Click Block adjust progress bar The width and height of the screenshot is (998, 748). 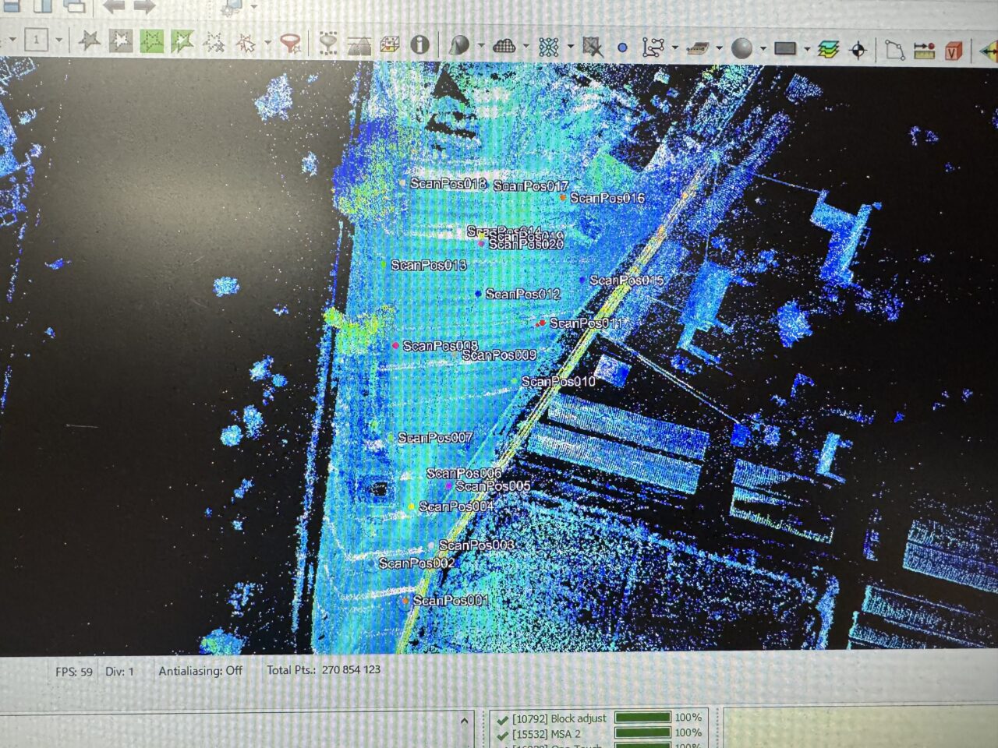[642, 718]
